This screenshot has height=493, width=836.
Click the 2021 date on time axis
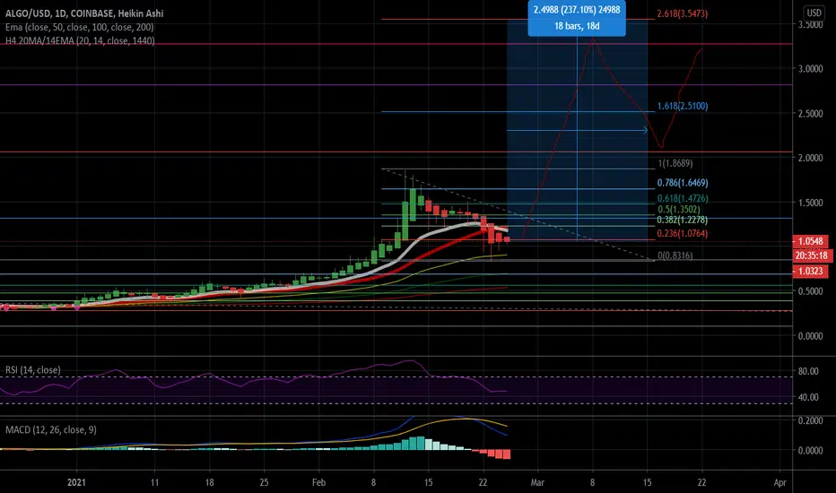pyautogui.click(x=76, y=482)
